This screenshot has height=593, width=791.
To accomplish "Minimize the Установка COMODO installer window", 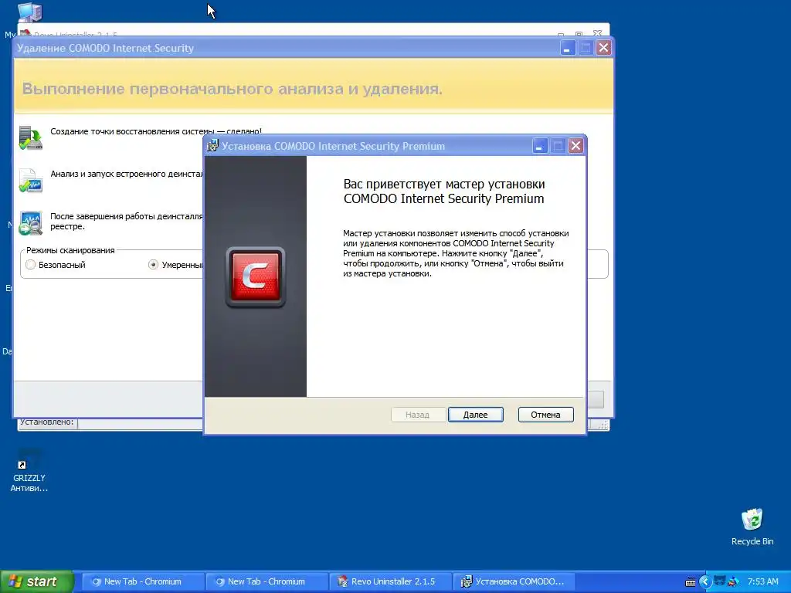I will (x=539, y=146).
